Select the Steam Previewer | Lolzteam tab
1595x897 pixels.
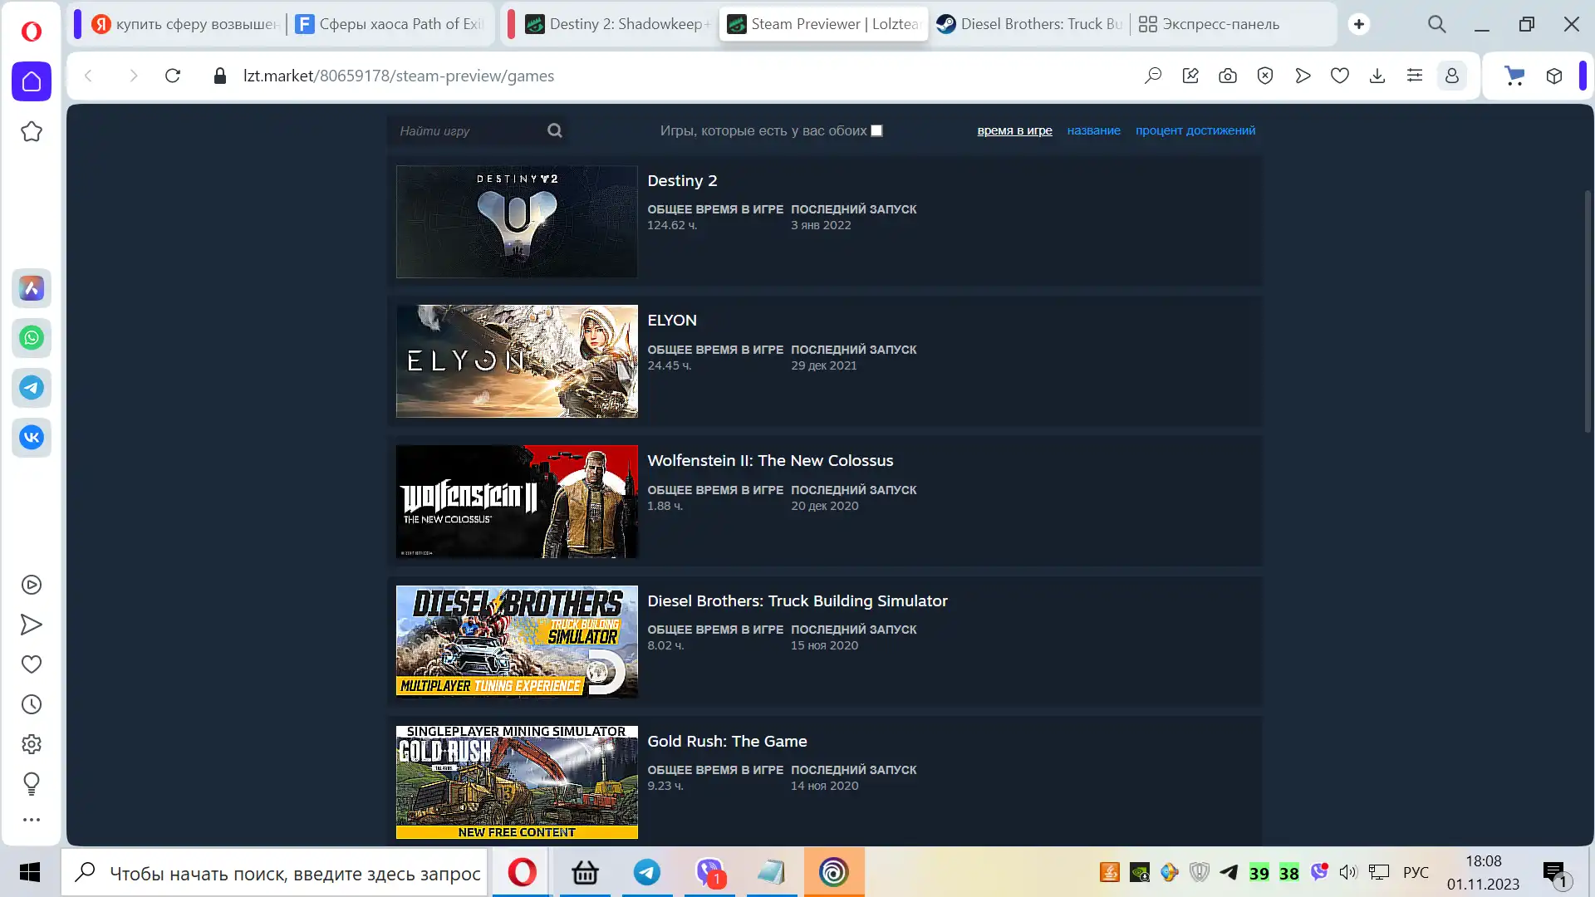[x=824, y=24]
